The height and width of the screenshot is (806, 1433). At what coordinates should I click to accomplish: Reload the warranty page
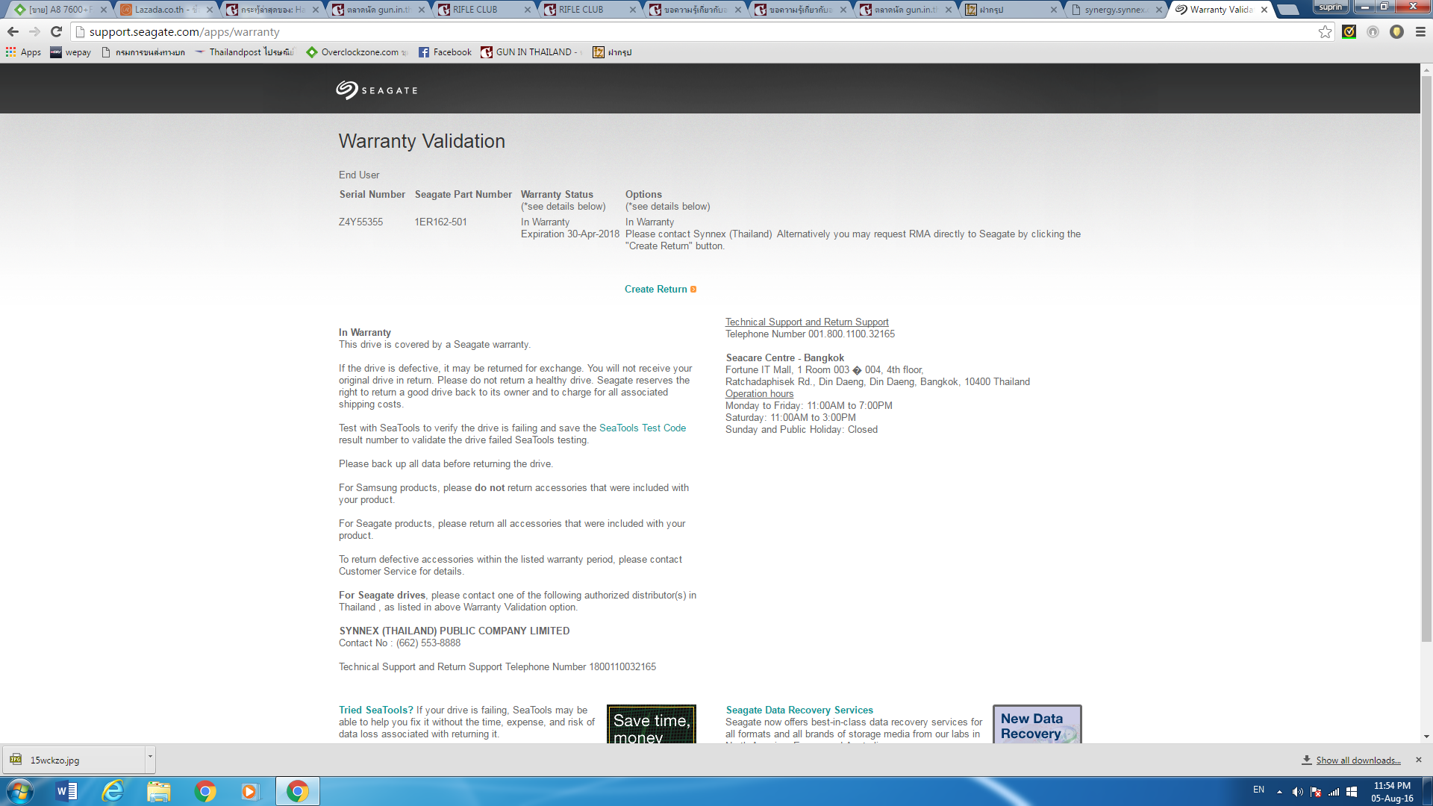[x=56, y=31]
